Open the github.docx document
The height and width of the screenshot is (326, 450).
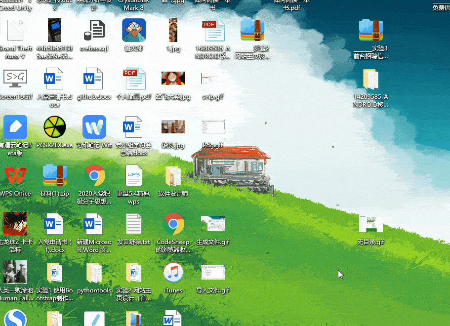(x=93, y=79)
